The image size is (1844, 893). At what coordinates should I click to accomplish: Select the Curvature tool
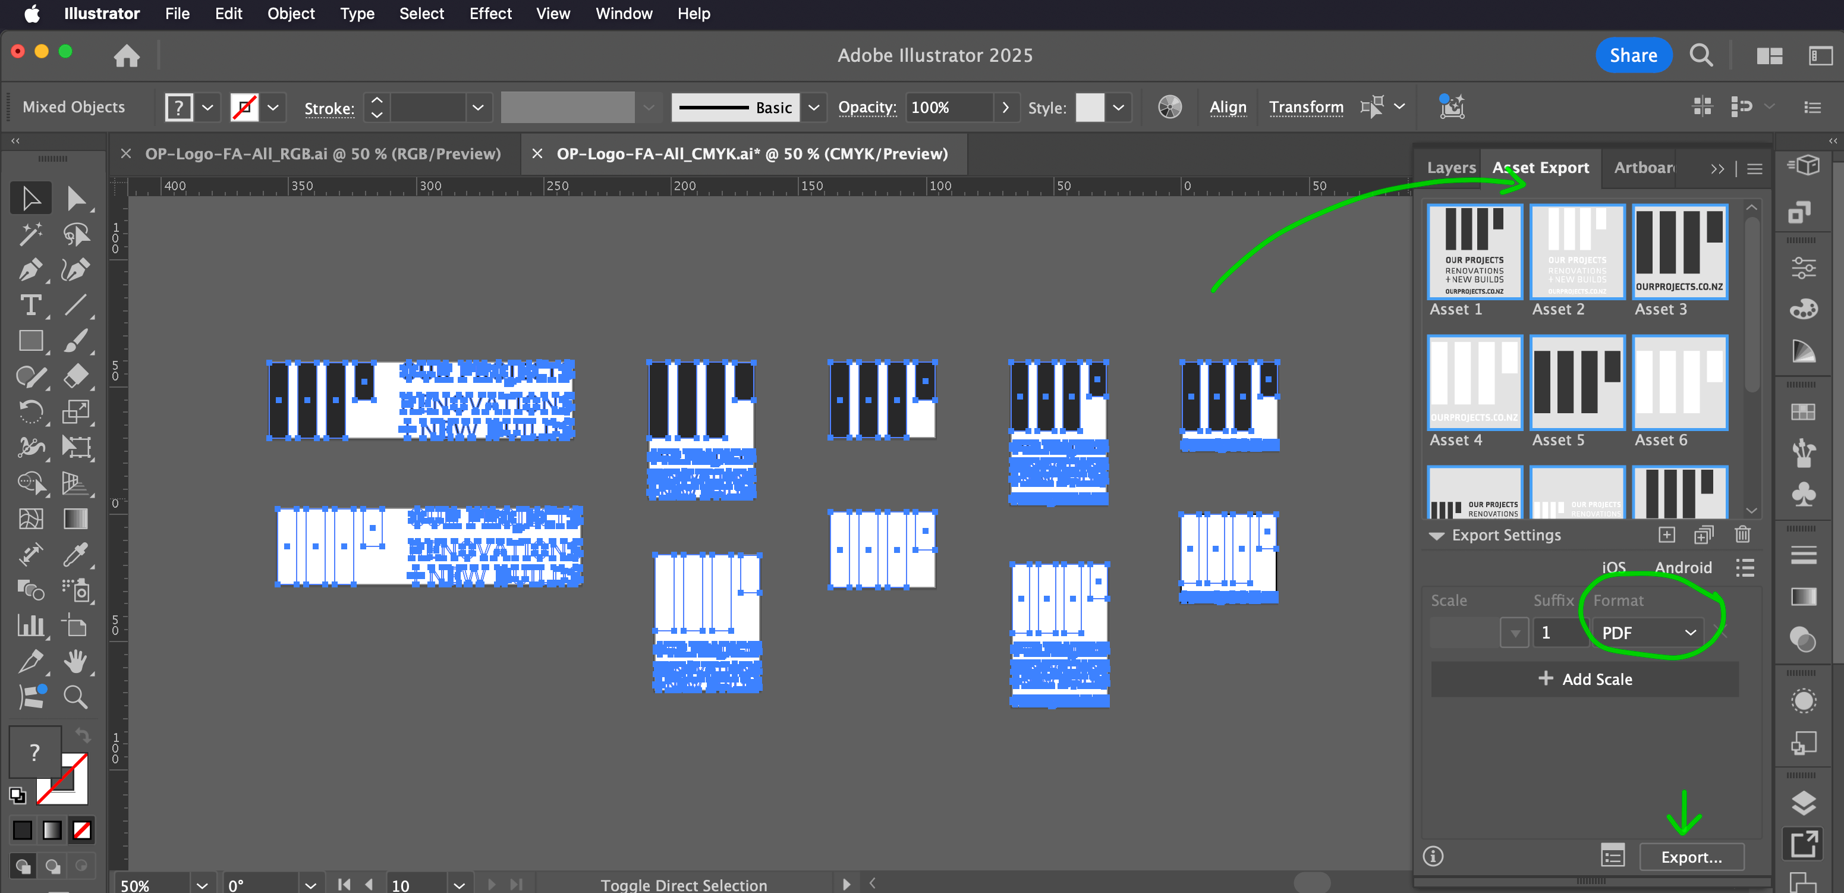click(76, 269)
